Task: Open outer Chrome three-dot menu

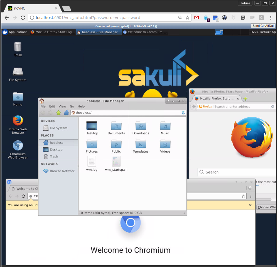Action: coord(271,18)
